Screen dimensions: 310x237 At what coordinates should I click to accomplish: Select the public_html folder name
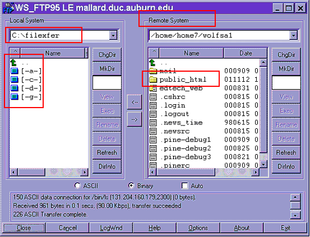[x=183, y=80]
